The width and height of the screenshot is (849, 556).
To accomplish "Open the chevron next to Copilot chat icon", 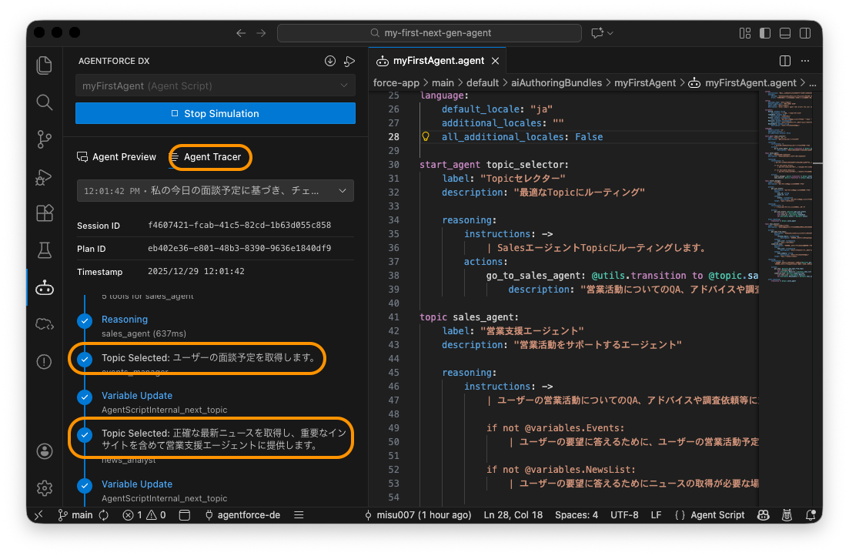I will pos(610,33).
